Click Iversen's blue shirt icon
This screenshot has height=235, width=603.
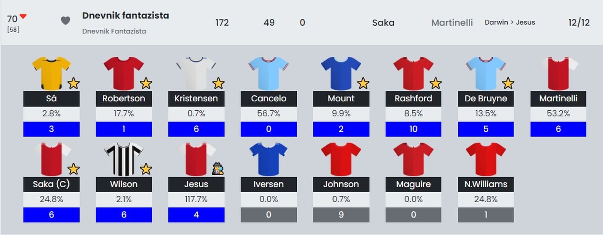(269, 159)
